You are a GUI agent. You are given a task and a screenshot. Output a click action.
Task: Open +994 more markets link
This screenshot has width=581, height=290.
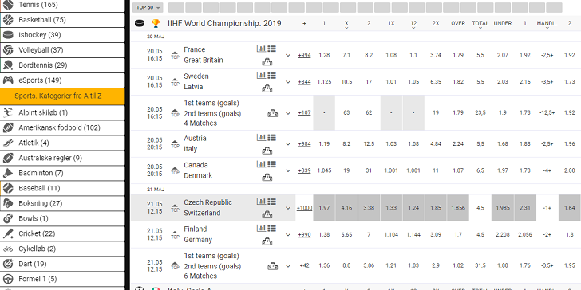(305, 55)
